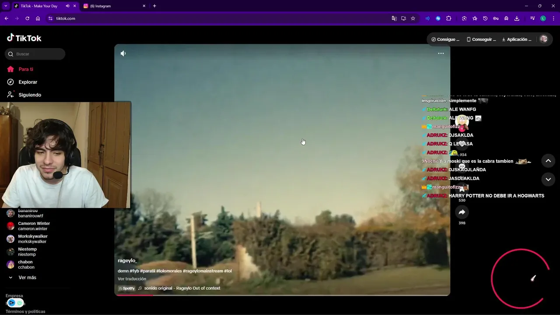Click the Aplicación... download button

click(517, 39)
